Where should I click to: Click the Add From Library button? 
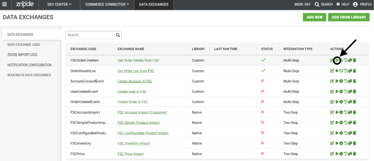349,17
